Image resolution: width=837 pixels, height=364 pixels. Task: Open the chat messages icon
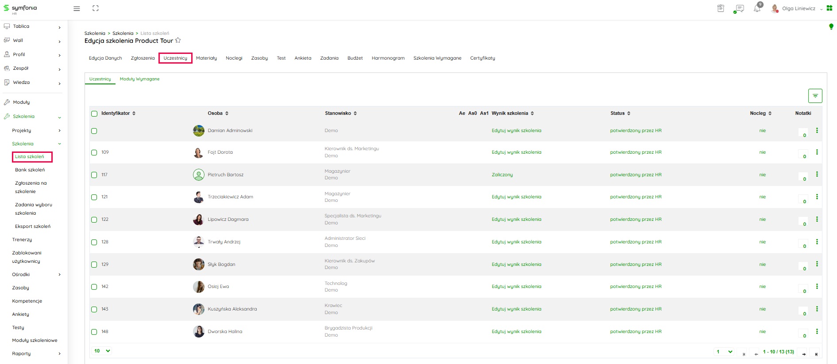click(x=739, y=9)
